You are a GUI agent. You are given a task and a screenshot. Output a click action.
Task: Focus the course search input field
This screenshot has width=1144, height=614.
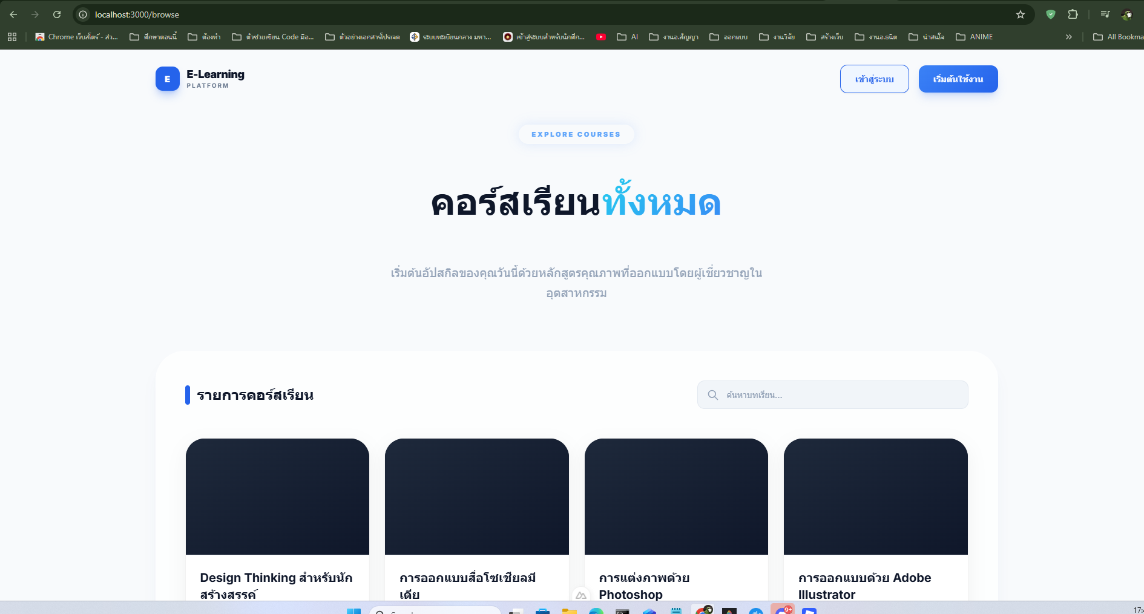pos(841,395)
